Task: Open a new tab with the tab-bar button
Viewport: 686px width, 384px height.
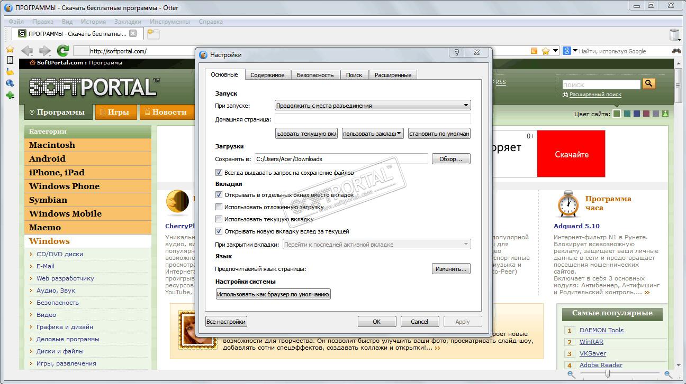Action: [153, 34]
